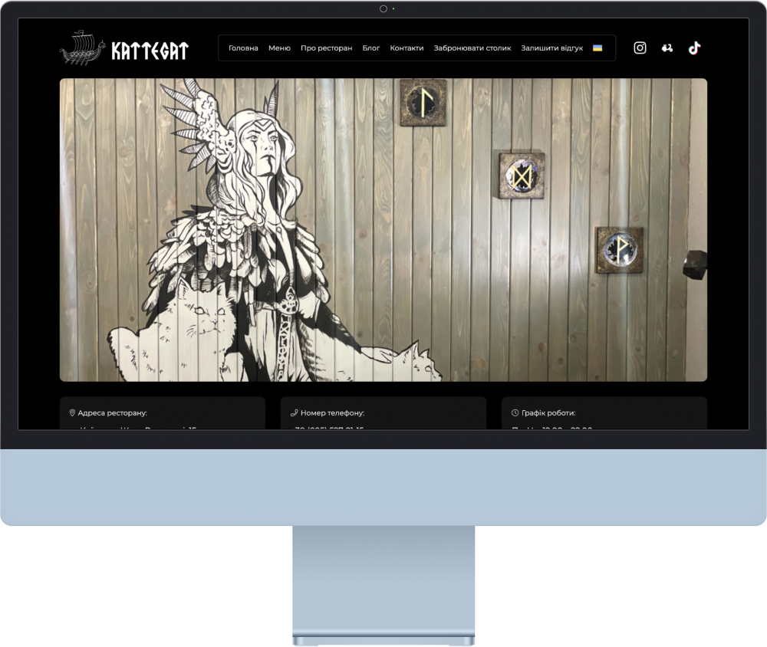Navigate to the Блог section
Screen dimensions: 767x647
pyautogui.click(x=371, y=48)
